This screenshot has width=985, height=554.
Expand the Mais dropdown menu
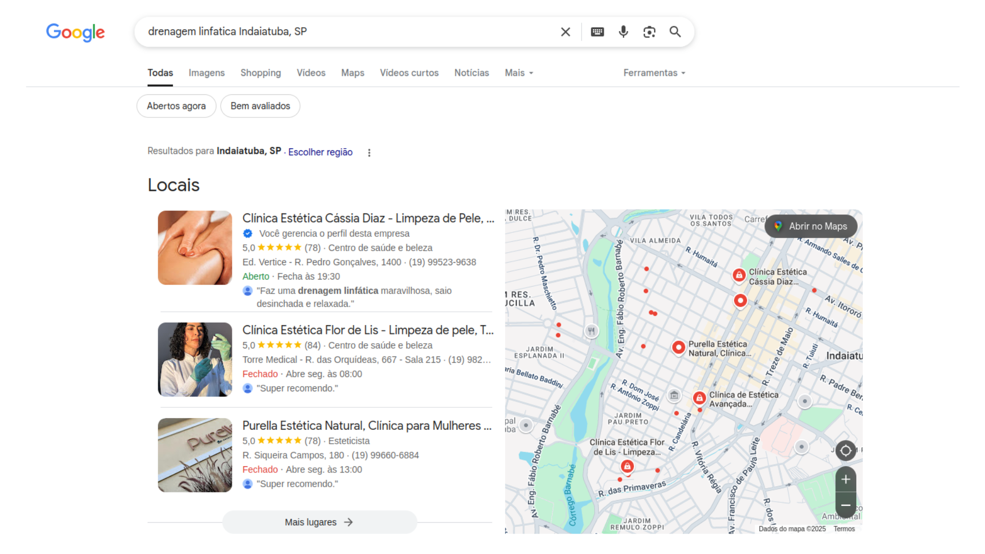pos(519,73)
